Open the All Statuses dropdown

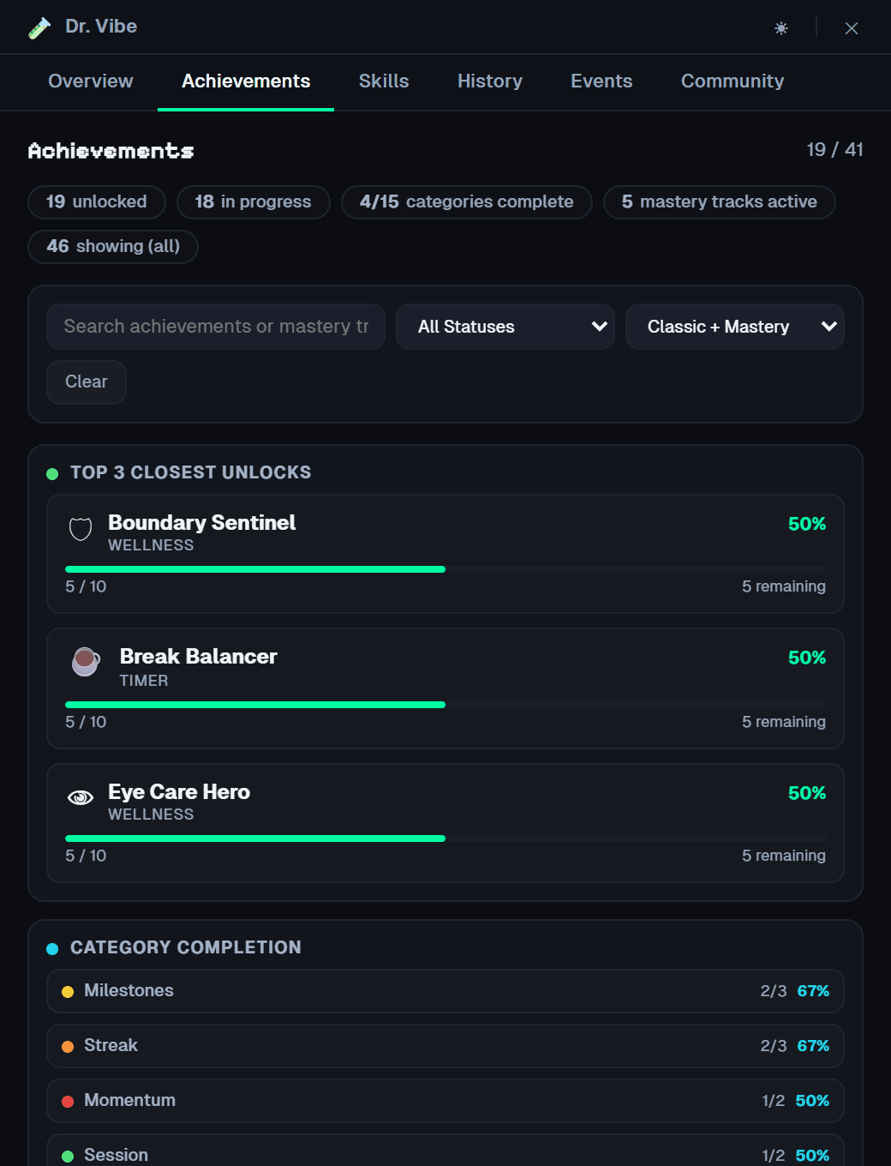click(505, 327)
